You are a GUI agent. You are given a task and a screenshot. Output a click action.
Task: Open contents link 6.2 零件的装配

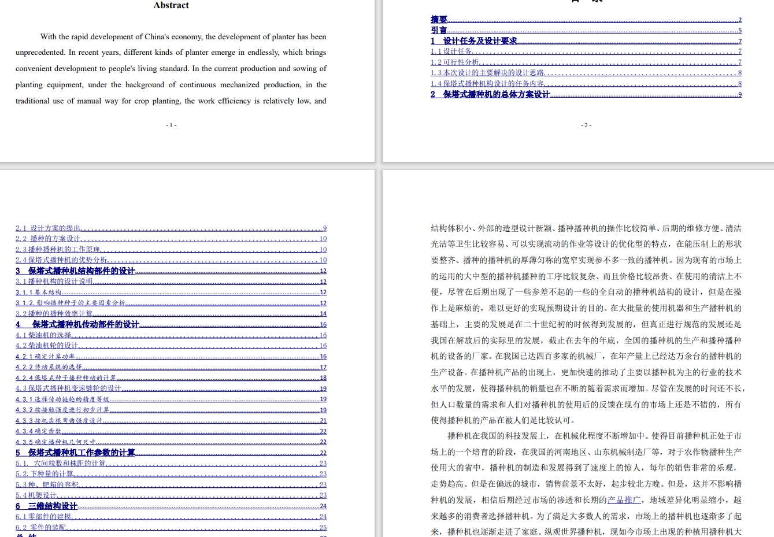coord(171,528)
